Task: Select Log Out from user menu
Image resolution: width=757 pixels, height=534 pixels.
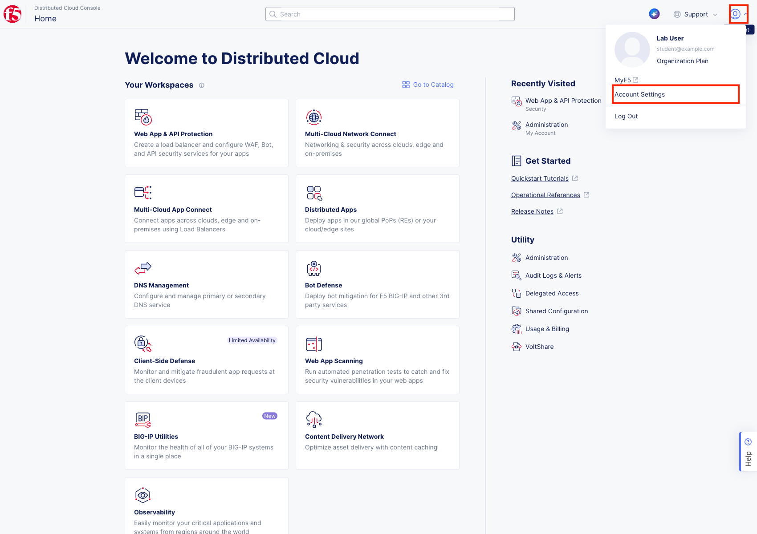Action: 626,116
